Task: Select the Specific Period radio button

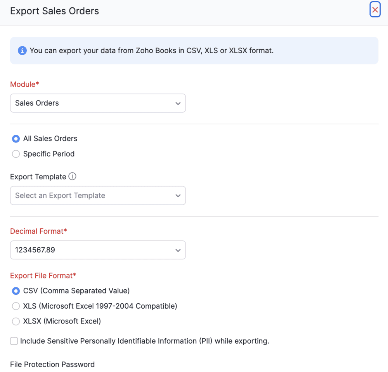Action: tap(16, 154)
